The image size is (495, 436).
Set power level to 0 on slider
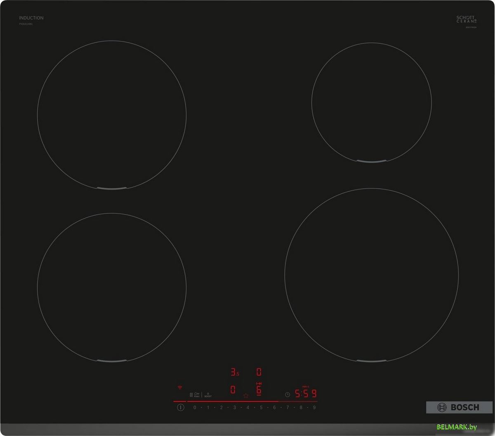195,408
